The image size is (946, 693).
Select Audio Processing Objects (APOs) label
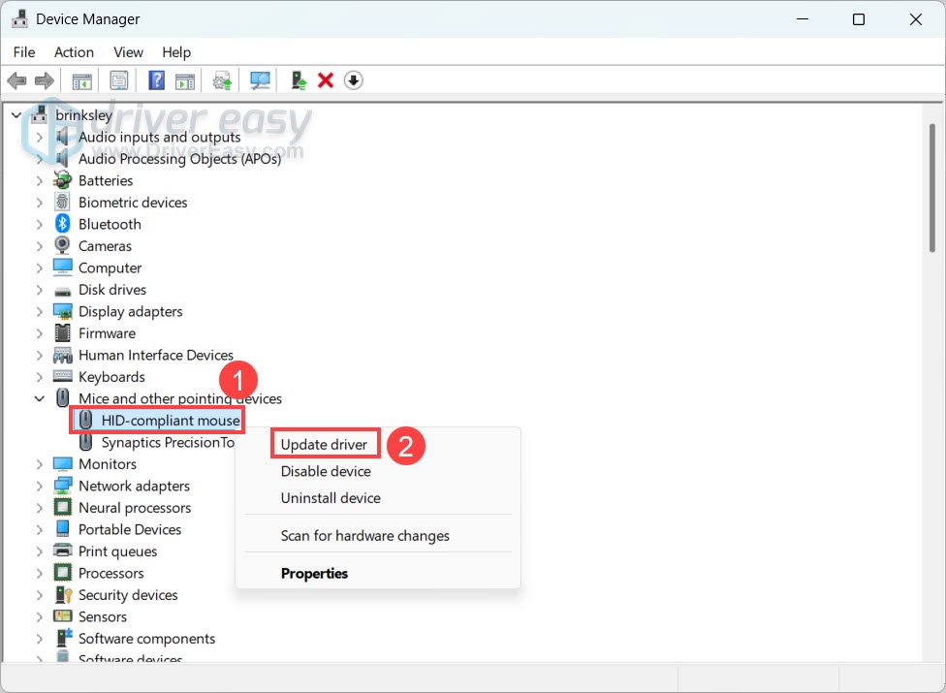[179, 159]
